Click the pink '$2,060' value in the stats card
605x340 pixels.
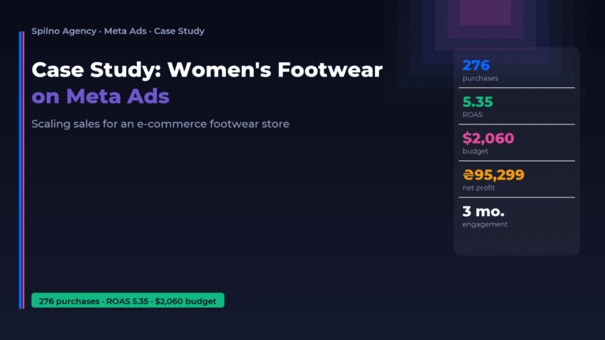(x=488, y=138)
